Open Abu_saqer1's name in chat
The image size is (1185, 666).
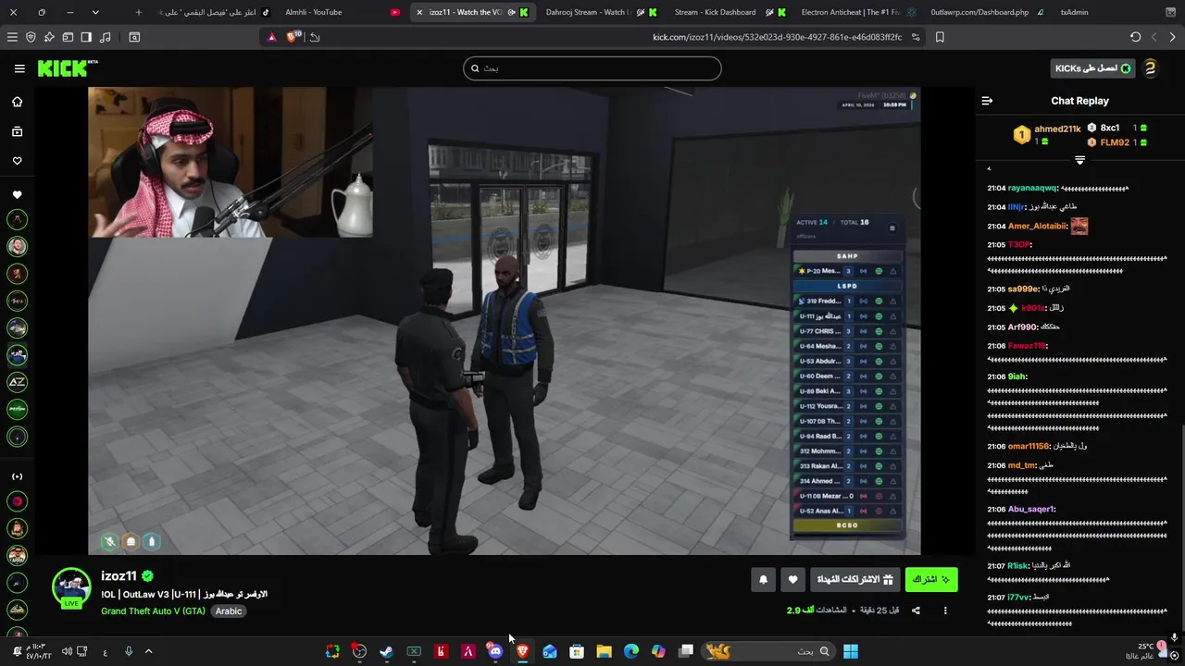1031,510
